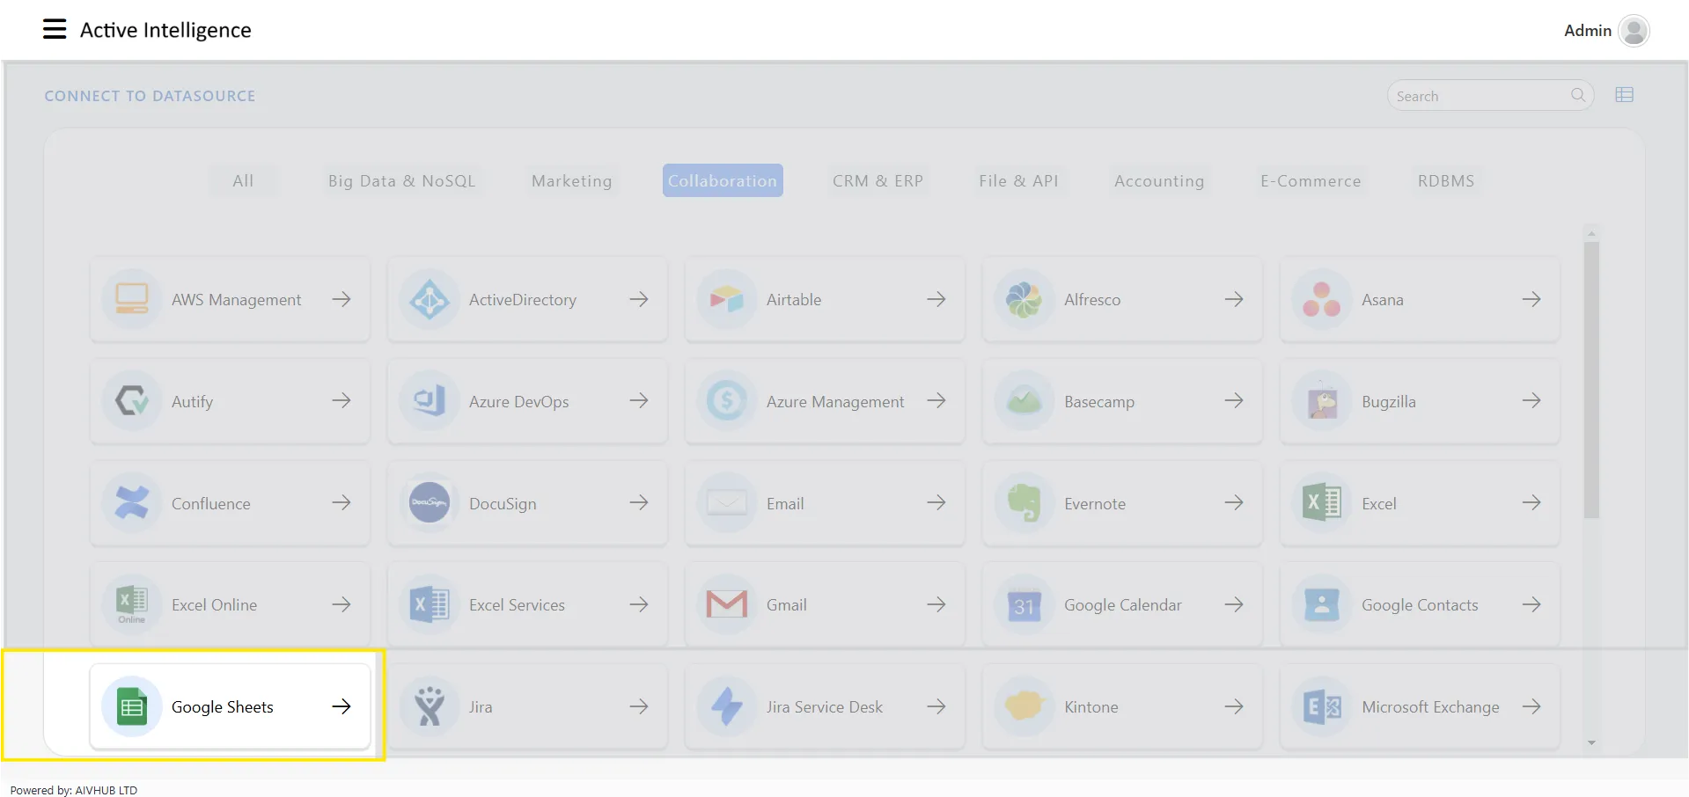Viewport: 1689px width, 797px height.
Task: Switch to Big Data & NoSQL tab
Action: 401,180
